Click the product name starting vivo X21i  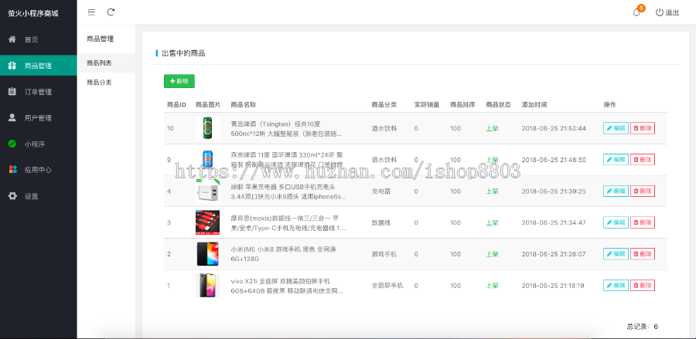click(287, 286)
